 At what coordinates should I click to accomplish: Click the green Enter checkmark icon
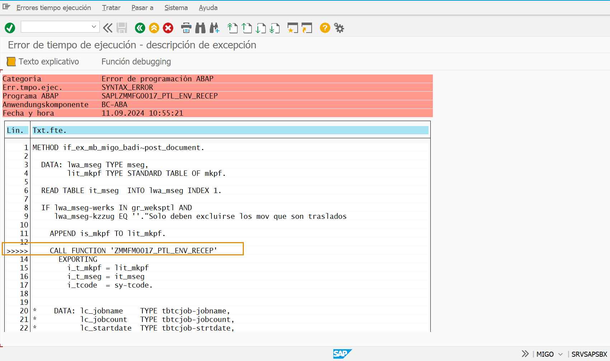[x=10, y=28]
